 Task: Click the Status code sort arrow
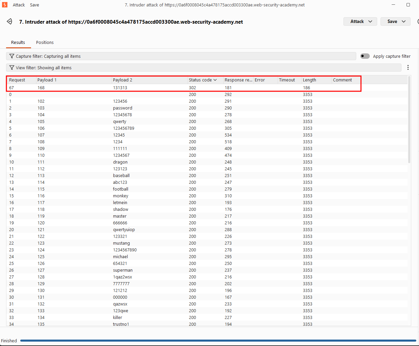coord(215,80)
